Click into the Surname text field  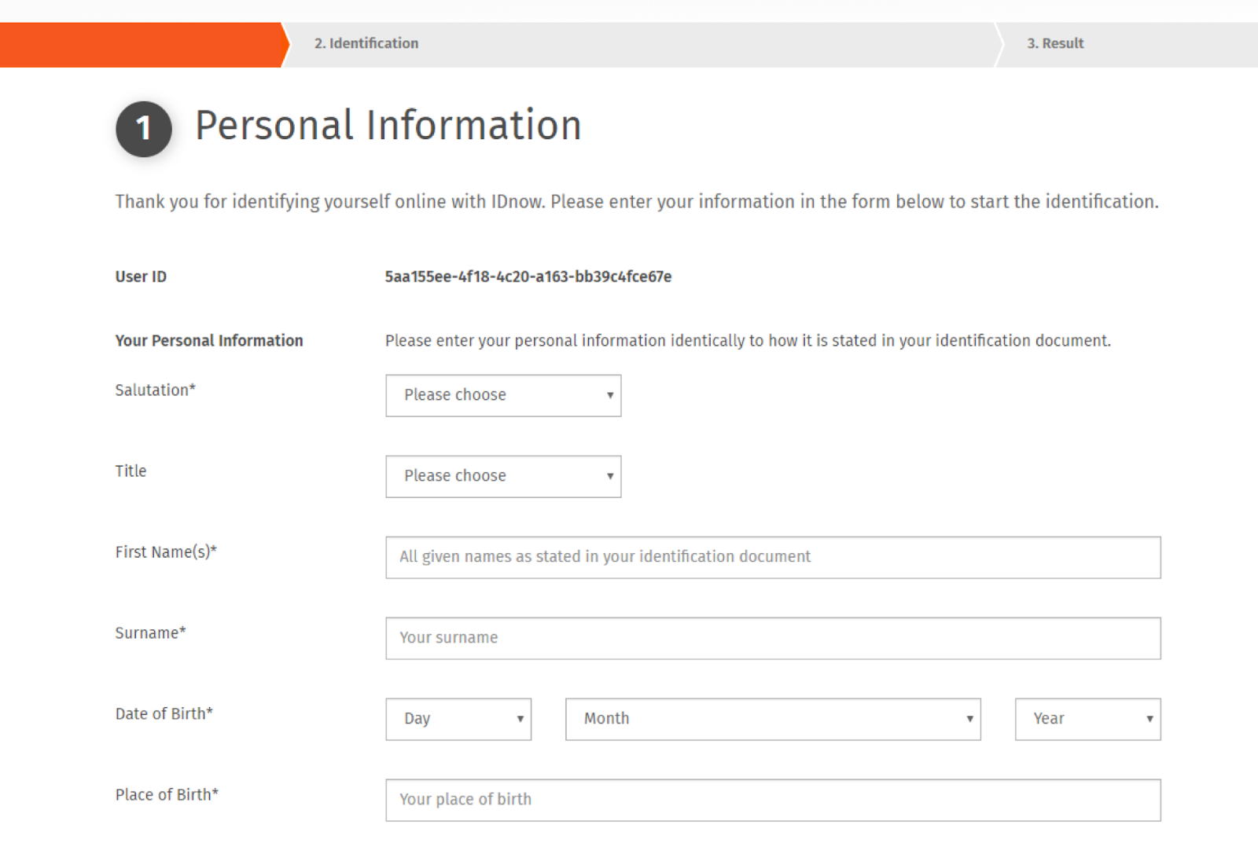(x=773, y=638)
